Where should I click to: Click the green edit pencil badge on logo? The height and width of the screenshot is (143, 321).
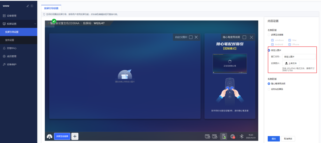point(54,21)
